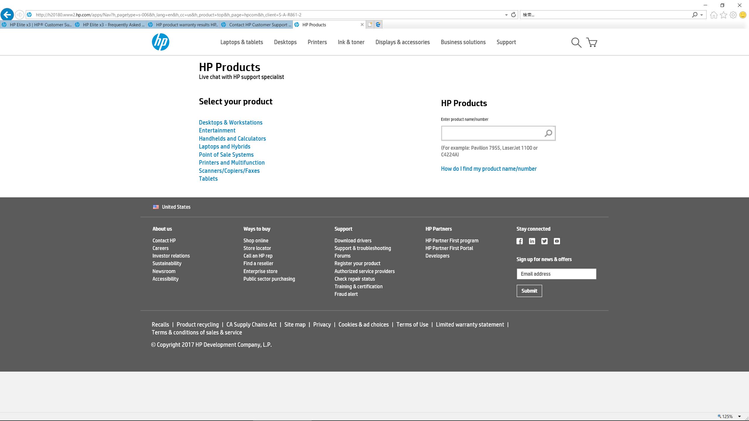Select Laptops and Hybrids link
749x421 pixels.
[x=225, y=146]
